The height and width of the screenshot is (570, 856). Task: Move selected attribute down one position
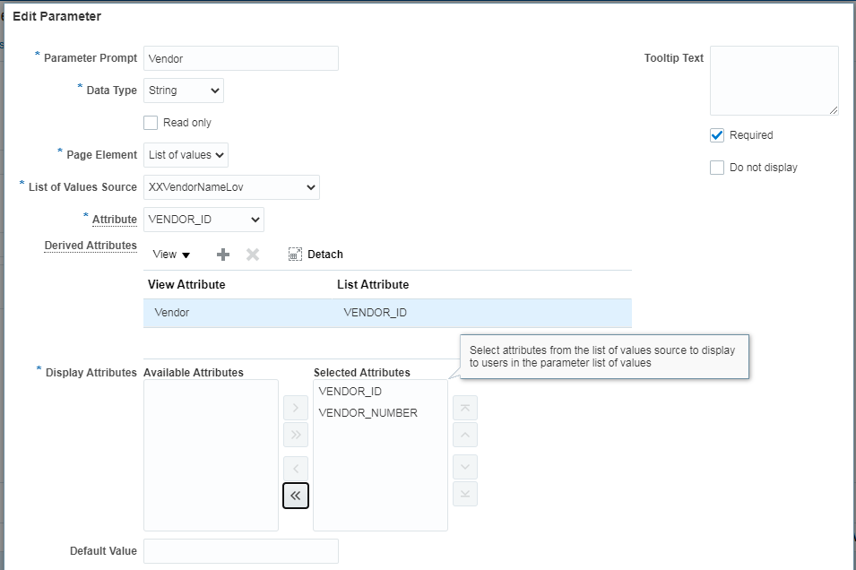tap(465, 468)
